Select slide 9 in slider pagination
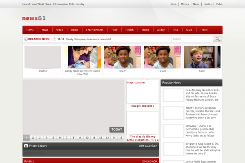The image size is (245, 163). (80, 138)
